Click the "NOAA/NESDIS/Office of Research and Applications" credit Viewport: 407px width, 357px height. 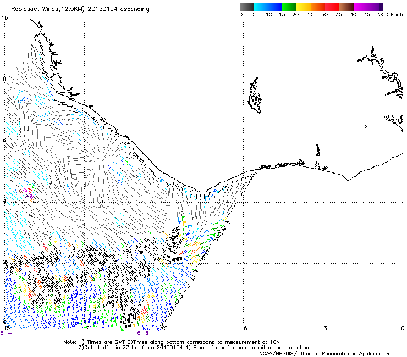click(x=324, y=354)
